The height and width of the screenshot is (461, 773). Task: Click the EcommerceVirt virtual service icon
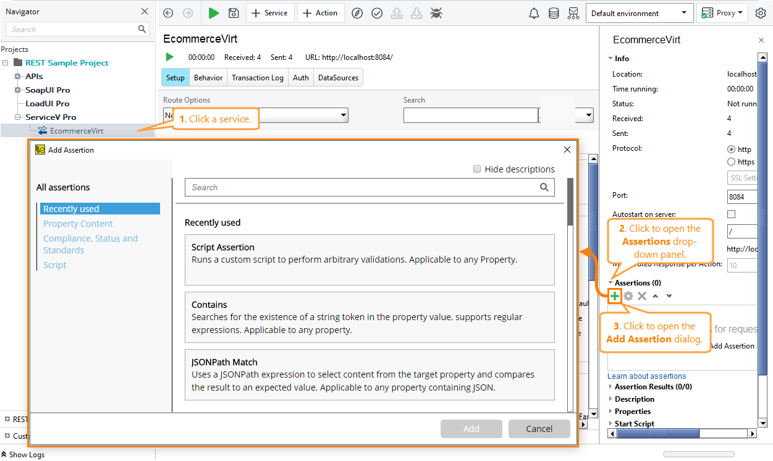43,130
